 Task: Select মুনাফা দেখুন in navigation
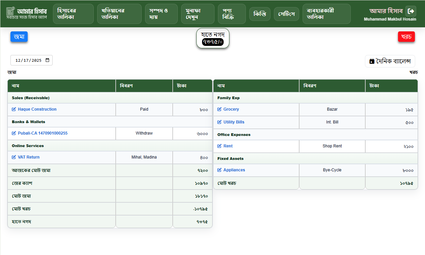coord(197,14)
